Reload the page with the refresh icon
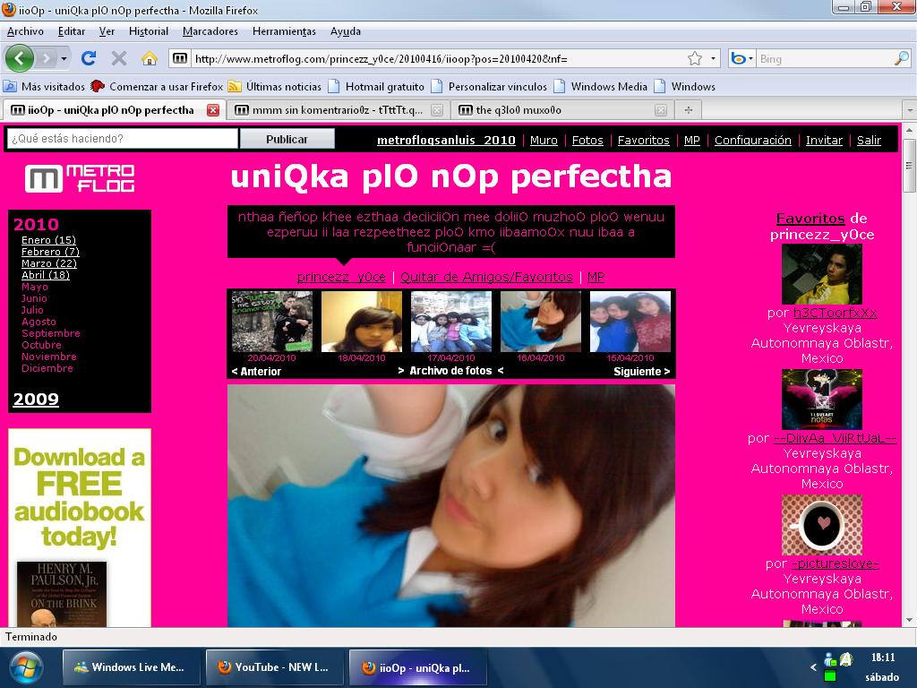Image resolution: width=917 pixels, height=688 pixels. pos(88,58)
